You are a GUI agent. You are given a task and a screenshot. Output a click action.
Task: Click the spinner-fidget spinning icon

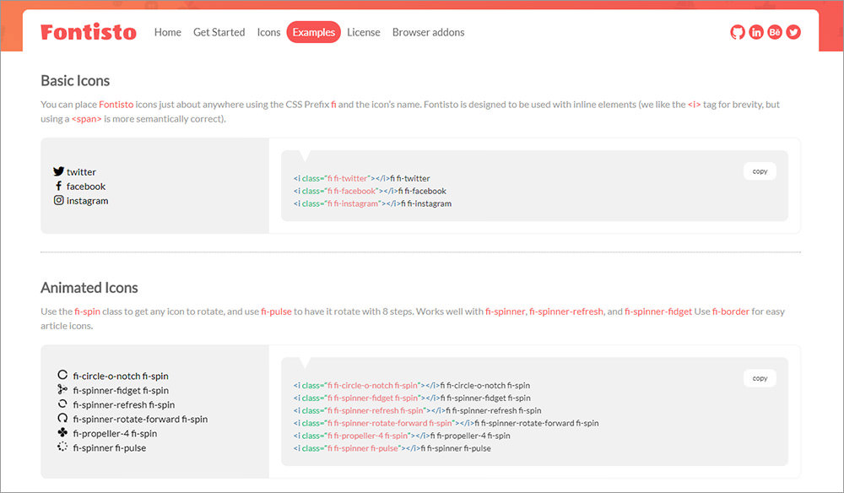[62, 389]
